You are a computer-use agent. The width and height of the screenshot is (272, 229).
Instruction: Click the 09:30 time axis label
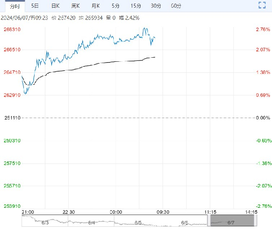point(162,211)
